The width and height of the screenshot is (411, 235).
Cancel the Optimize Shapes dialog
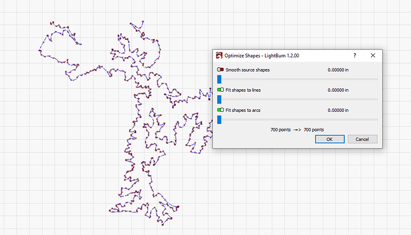click(363, 139)
